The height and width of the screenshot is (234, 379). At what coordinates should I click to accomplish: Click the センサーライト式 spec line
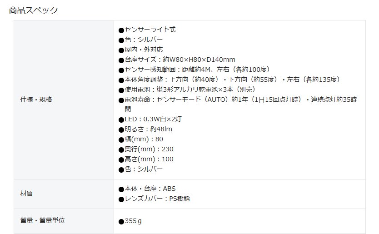(147, 30)
